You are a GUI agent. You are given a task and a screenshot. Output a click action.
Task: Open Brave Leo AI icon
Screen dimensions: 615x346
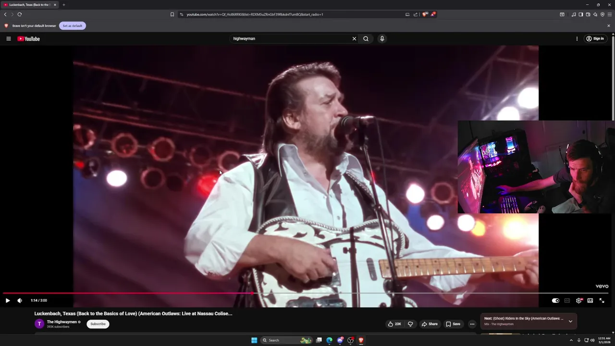(595, 14)
